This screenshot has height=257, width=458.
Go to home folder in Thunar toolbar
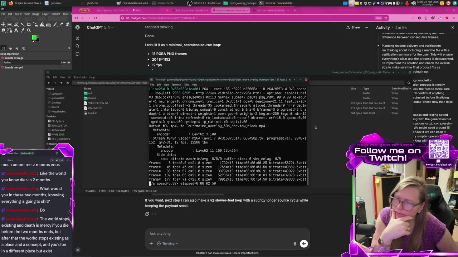tap(67, 83)
